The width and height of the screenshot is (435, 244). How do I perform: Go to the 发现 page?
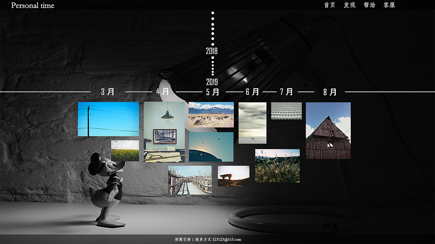click(349, 5)
